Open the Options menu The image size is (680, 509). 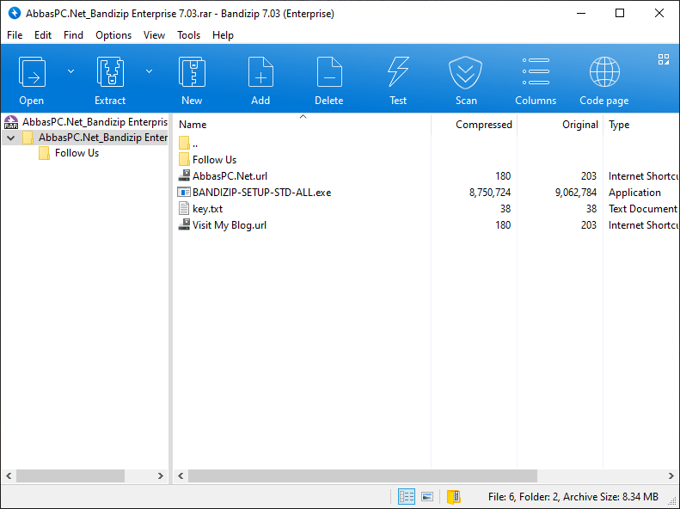[113, 35]
